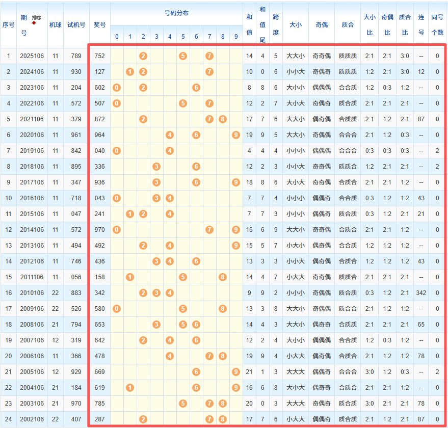Open period number 2013106

32,246
